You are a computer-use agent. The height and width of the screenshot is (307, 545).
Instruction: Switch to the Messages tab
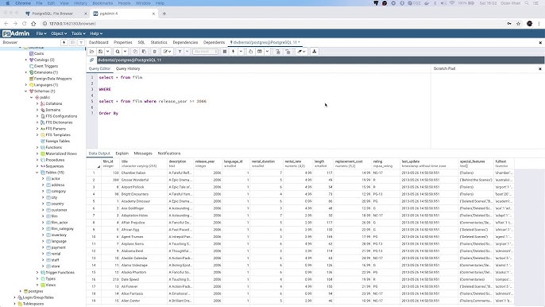coord(143,153)
